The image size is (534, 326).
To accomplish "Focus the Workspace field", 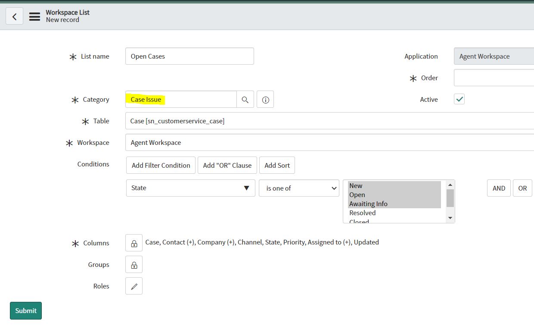I will pos(329,142).
